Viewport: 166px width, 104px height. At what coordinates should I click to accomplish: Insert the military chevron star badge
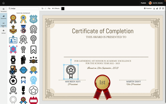(x=13, y=29)
